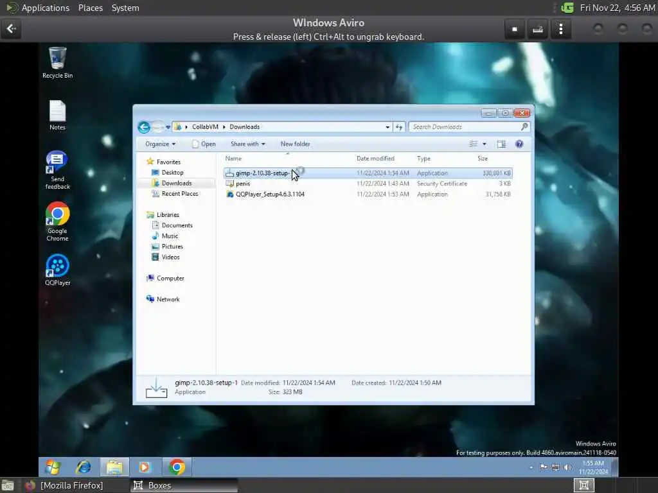Click the volume speaker tray icon
This screenshot has height=493, width=658.
coord(568,467)
